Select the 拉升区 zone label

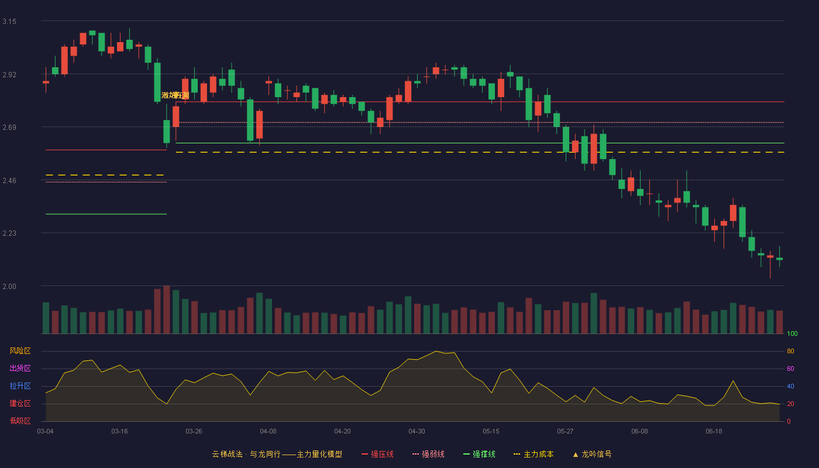(20, 386)
